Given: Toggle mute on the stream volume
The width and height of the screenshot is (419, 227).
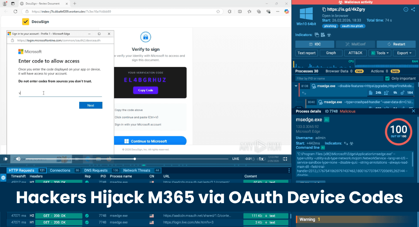Looking at the screenshot, I should pos(17,159).
